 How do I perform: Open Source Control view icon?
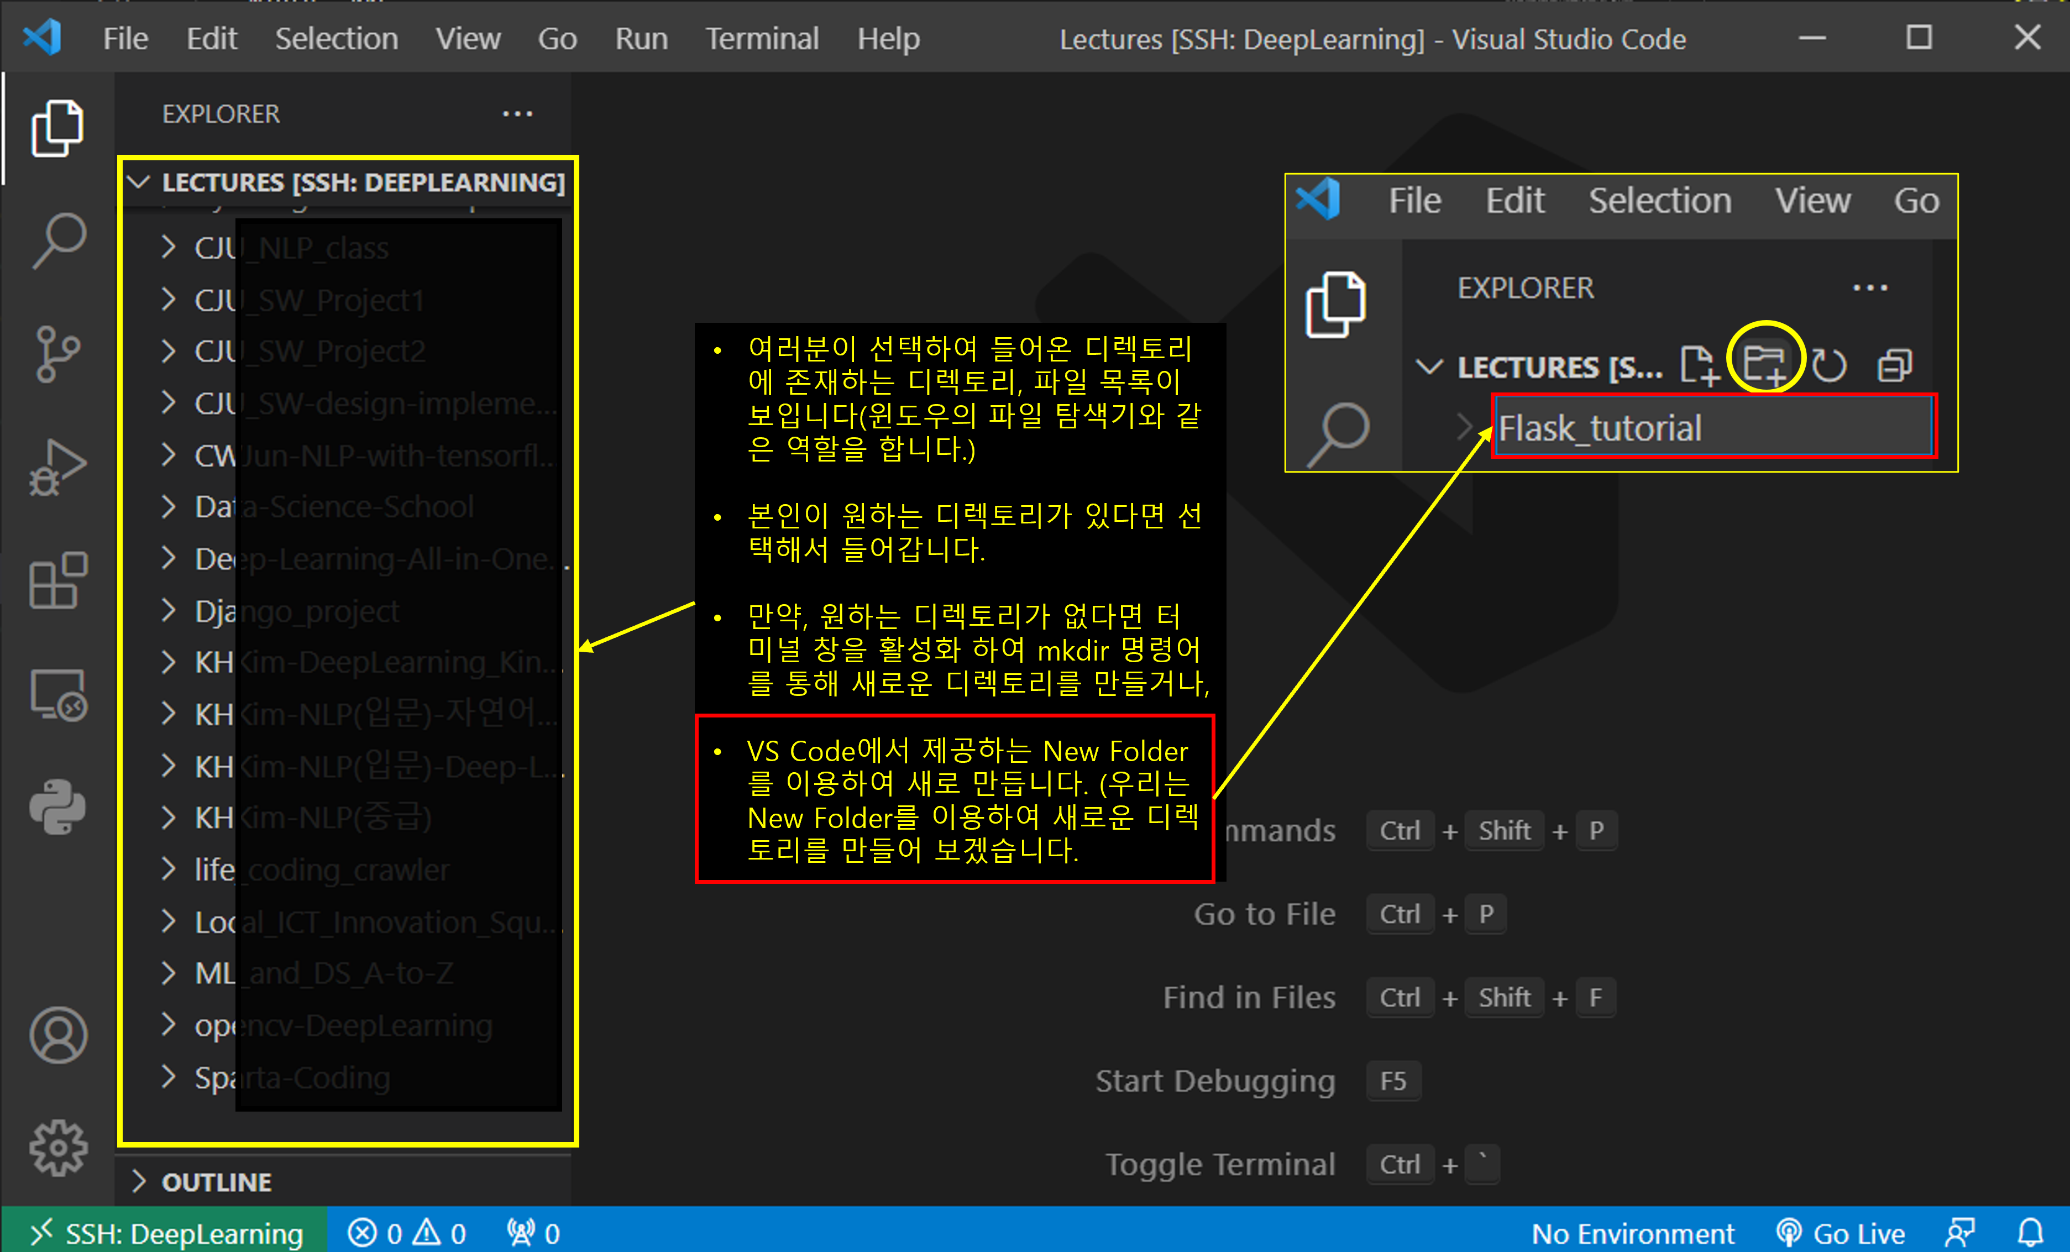coord(57,354)
